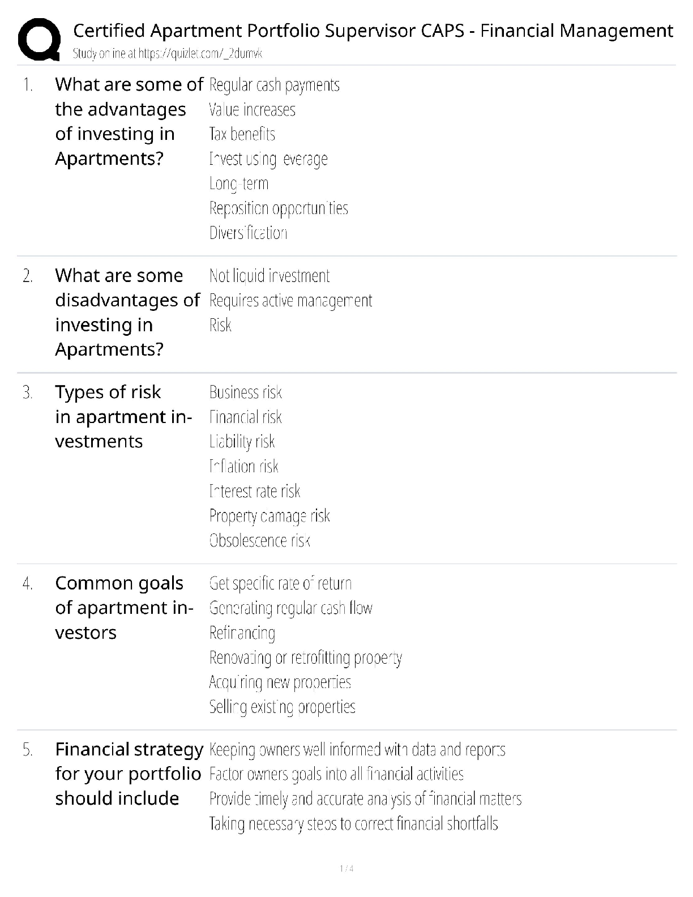Click 'Requires active management' answer line

pos(290,301)
